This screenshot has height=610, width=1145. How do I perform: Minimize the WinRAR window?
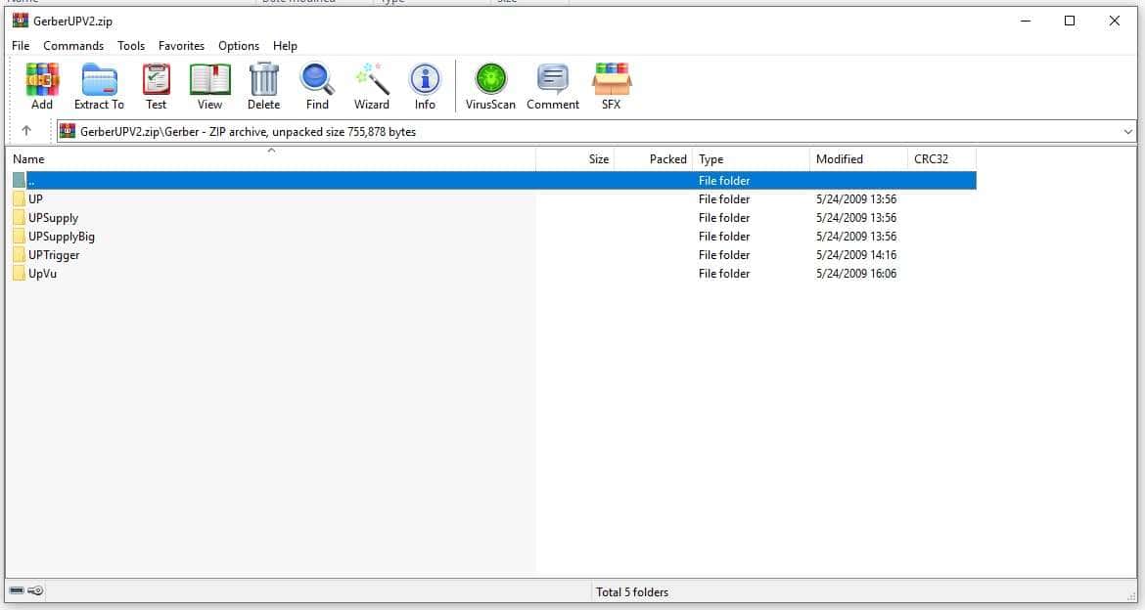coord(1026,21)
